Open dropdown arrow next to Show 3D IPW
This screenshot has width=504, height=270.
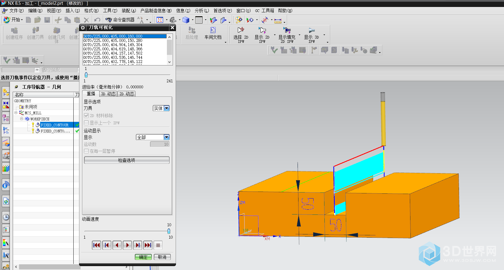(x=324, y=35)
